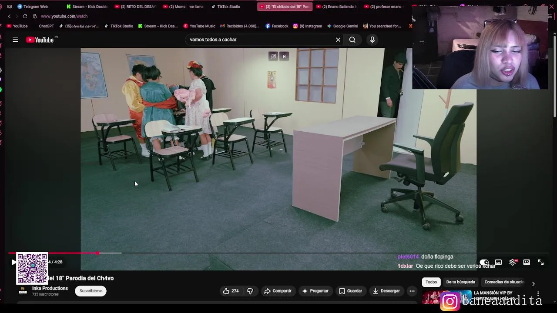Open TikTok Studio bookmark
Screen dimensions: 557x313
tap(119, 26)
